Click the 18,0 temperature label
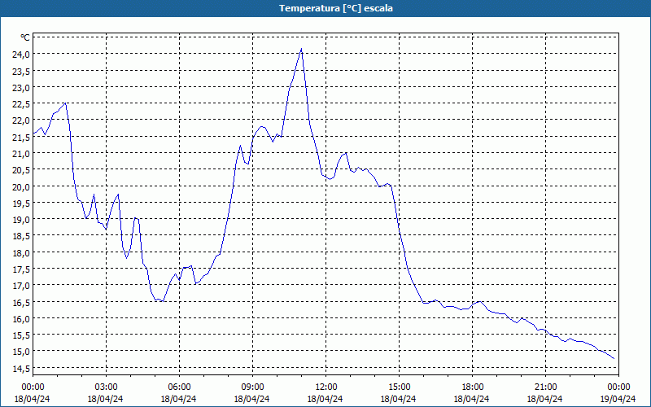651x407 pixels. [x=22, y=252]
